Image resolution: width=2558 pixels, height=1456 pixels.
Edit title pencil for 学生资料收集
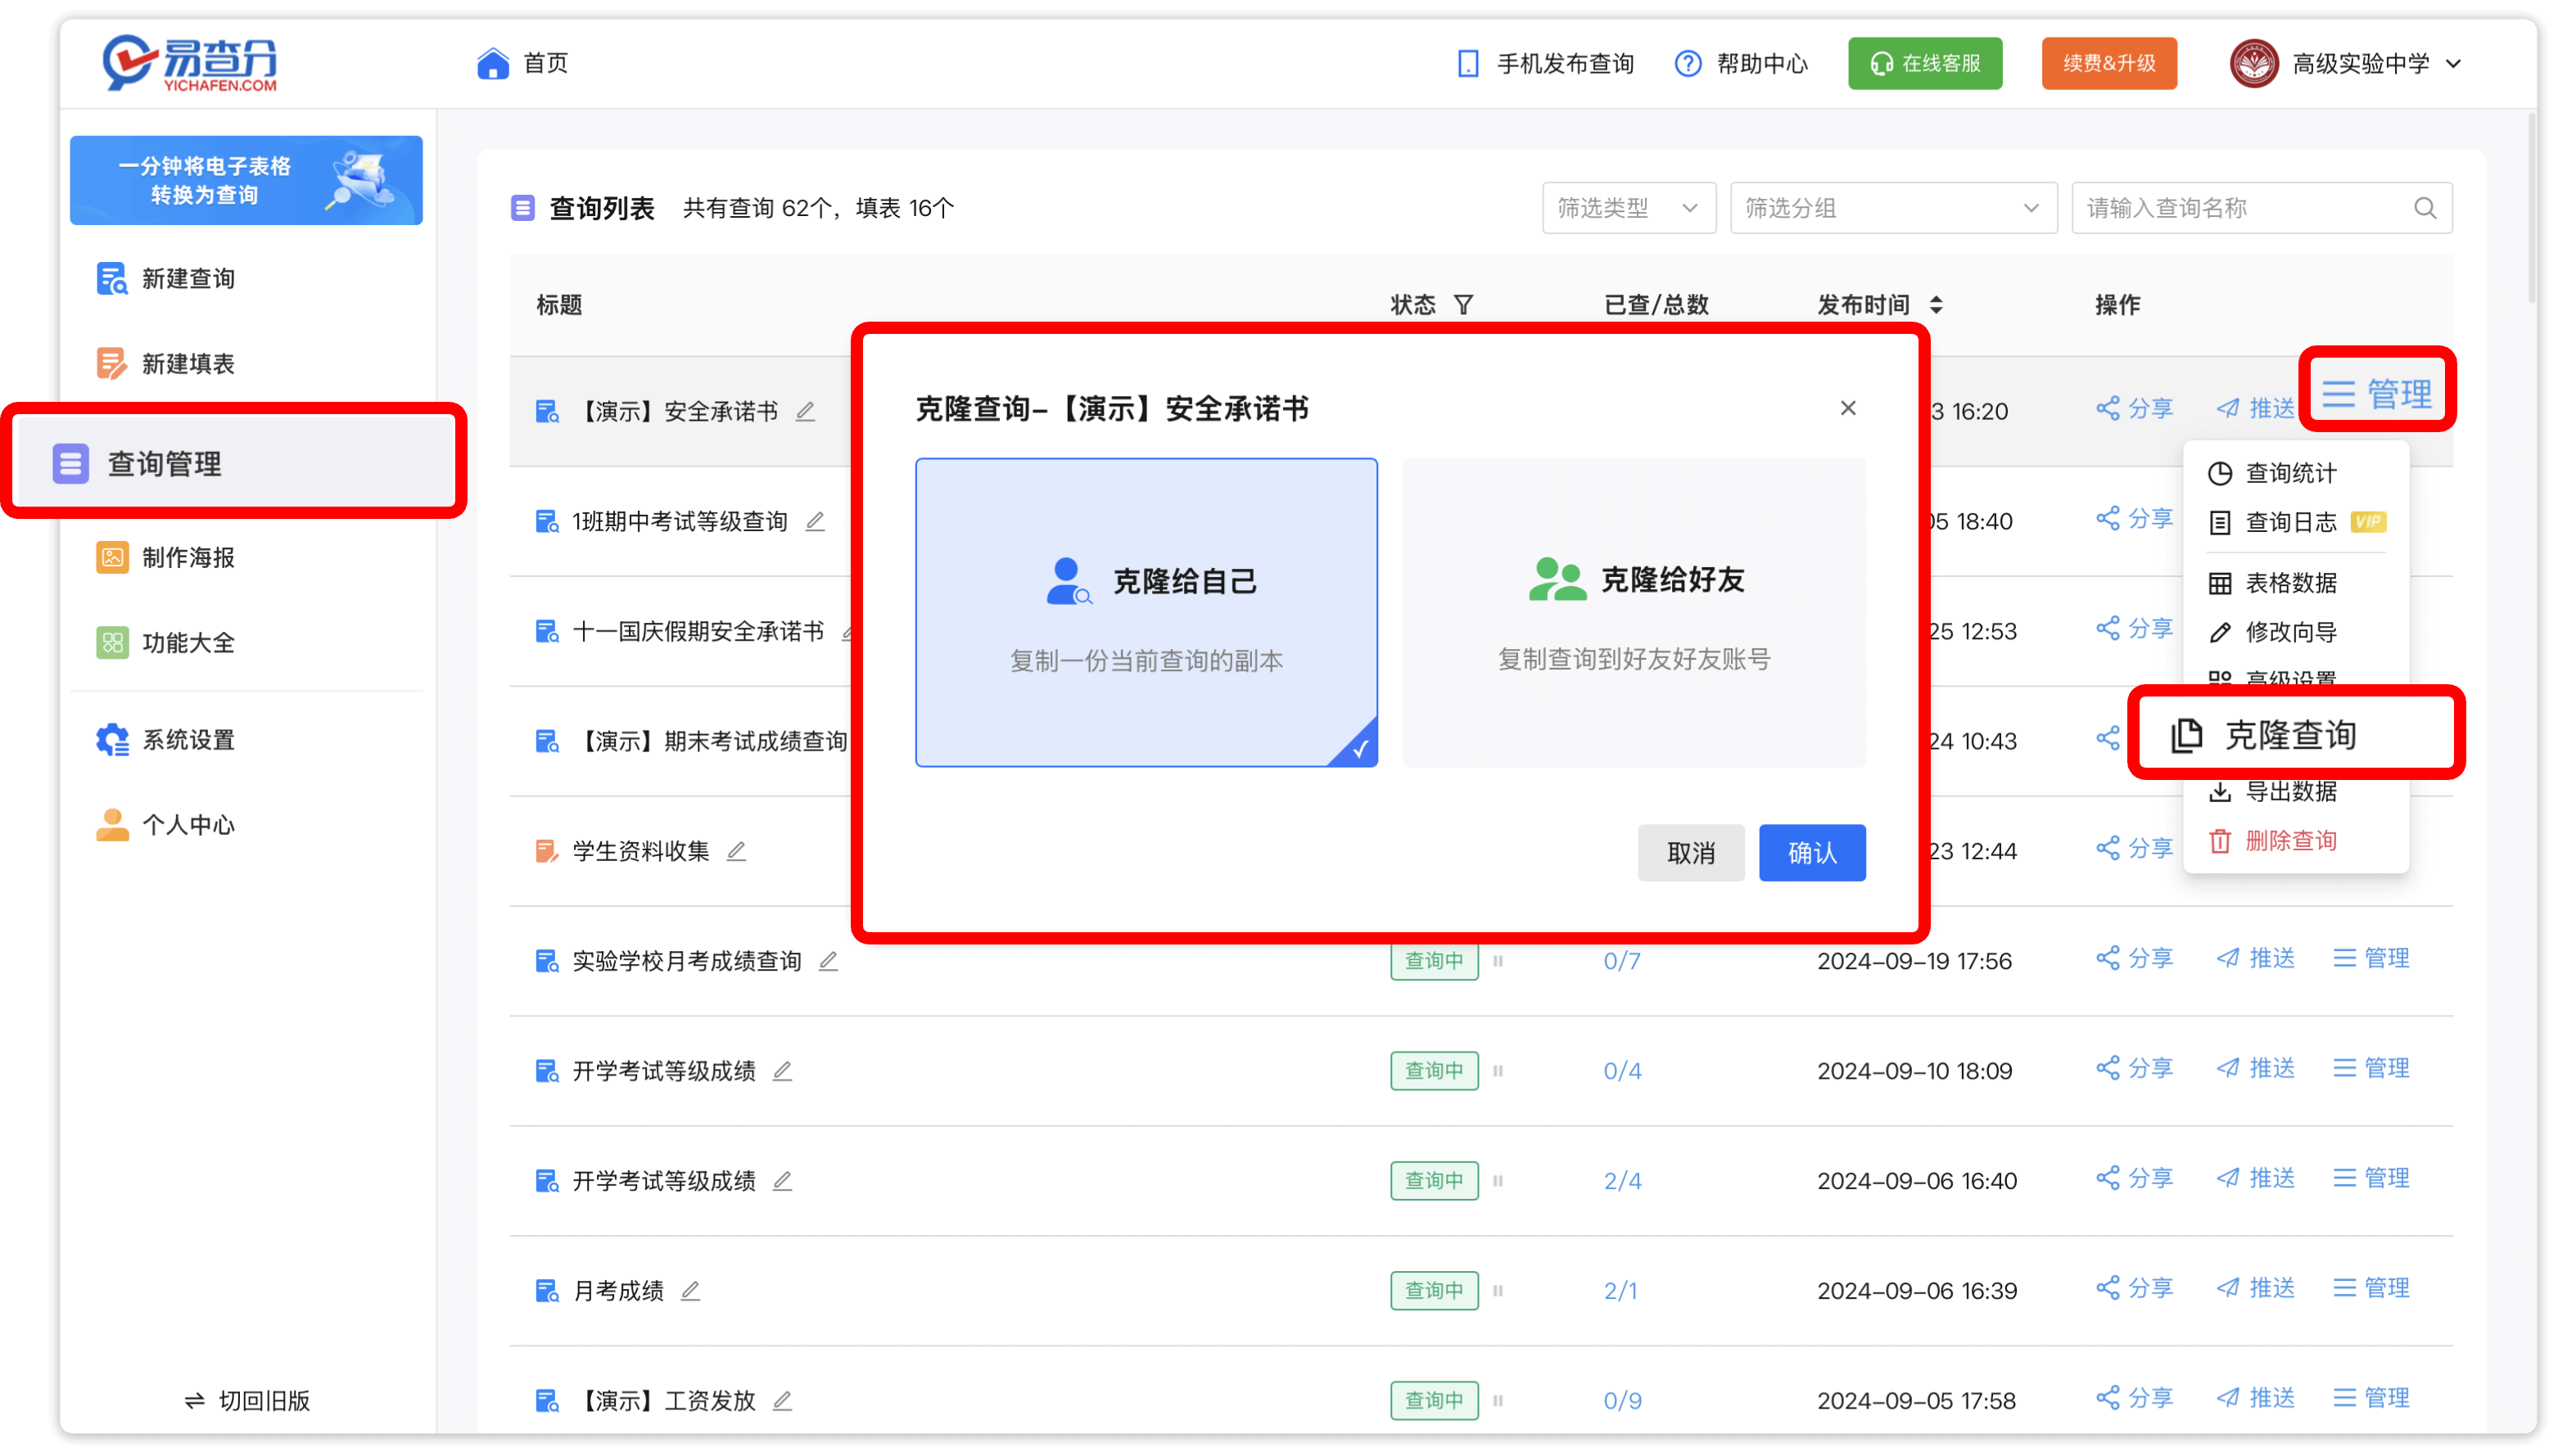[x=736, y=851]
